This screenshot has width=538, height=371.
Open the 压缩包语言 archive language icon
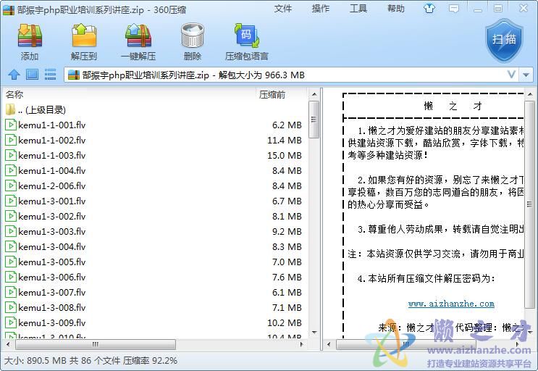click(x=247, y=36)
